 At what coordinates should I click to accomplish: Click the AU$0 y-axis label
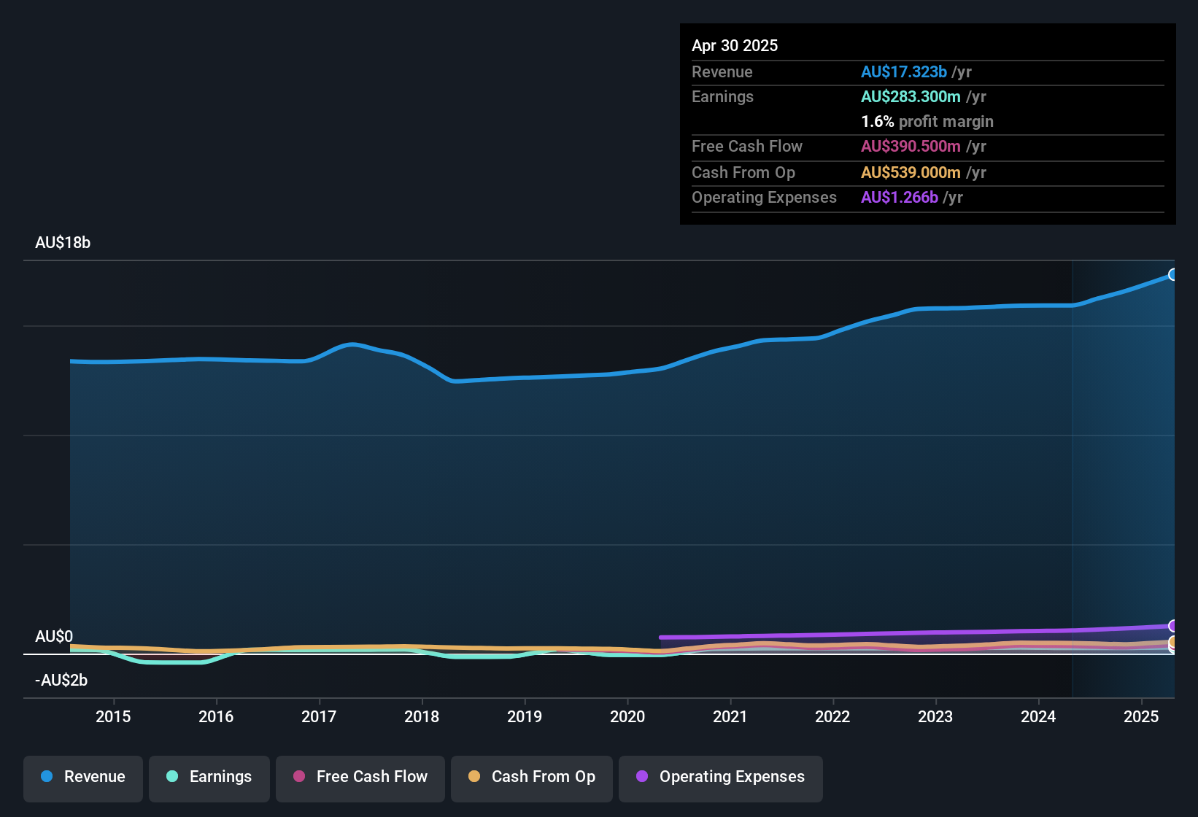54,636
